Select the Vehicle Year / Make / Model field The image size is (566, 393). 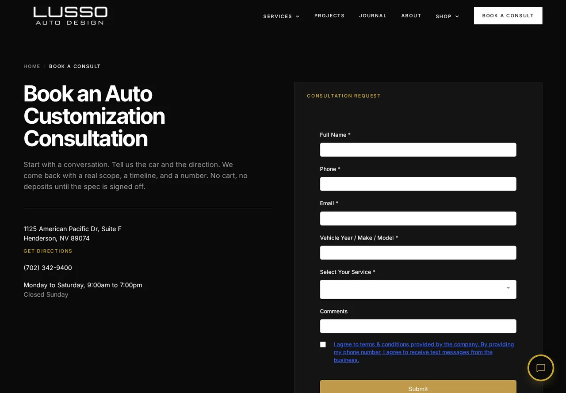pyautogui.click(x=418, y=253)
